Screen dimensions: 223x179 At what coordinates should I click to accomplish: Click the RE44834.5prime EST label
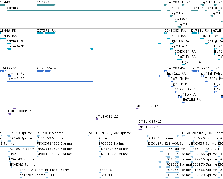coord(58,170)
